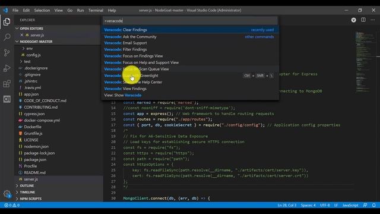This screenshot has height=214, width=380.
Task: Open editor More Actions ellipsis
Action: coord(373,20)
